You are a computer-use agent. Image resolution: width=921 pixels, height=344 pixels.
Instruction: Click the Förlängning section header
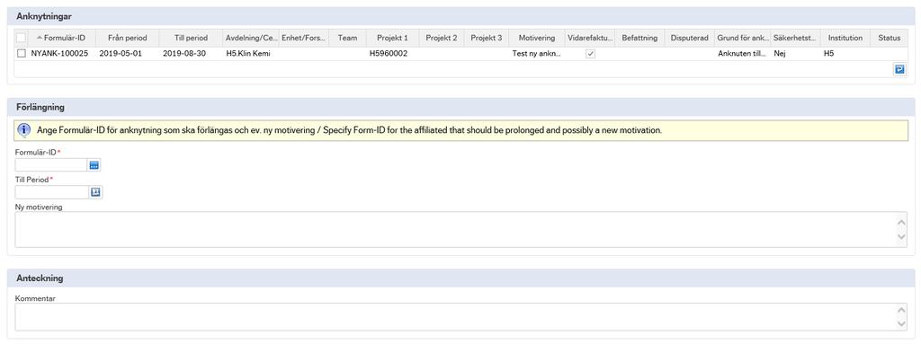pyautogui.click(x=460, y=108)
